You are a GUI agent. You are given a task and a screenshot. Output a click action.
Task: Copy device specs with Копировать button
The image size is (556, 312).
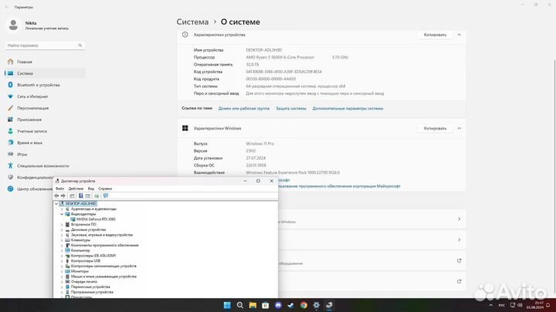click(435, 35)
